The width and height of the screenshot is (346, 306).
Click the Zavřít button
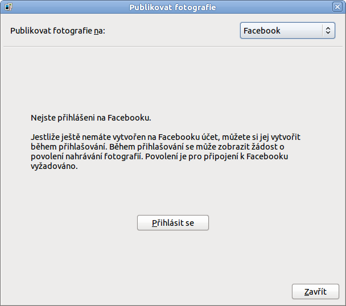click(x=315, y=292)
